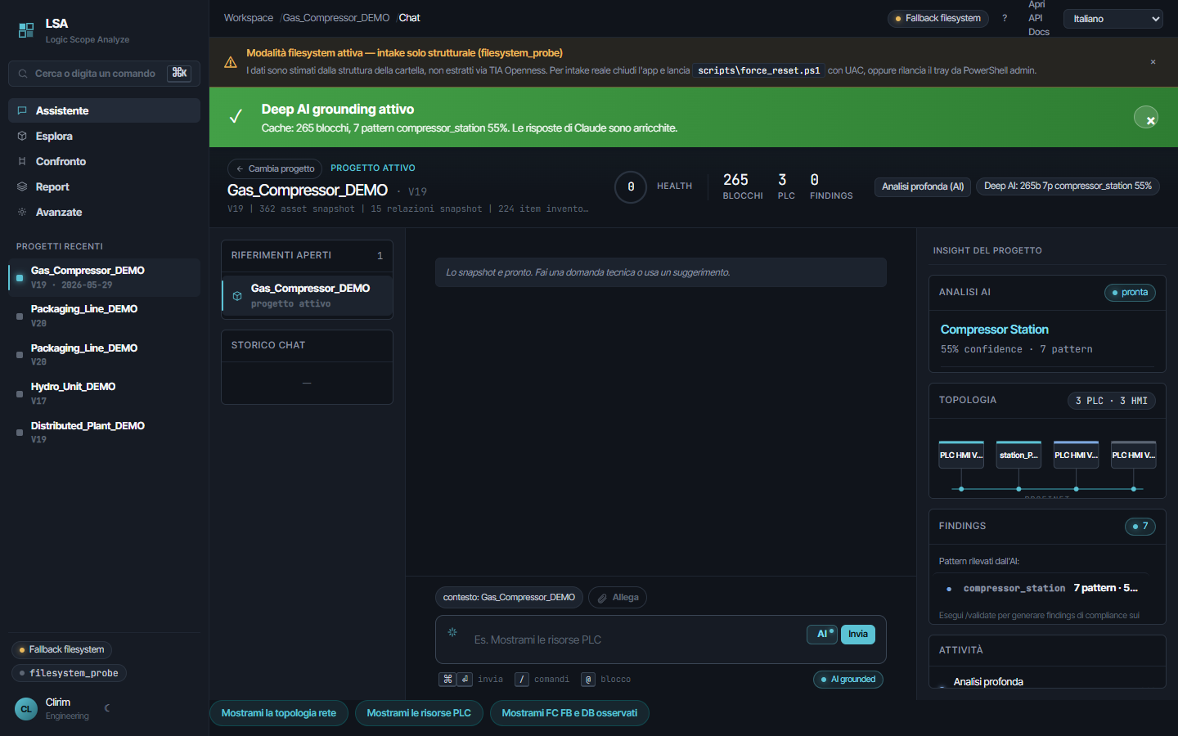This screenshot has width=1178, height=736.
Task: Focus the chat message input field
Action: [x=636, y=640]
